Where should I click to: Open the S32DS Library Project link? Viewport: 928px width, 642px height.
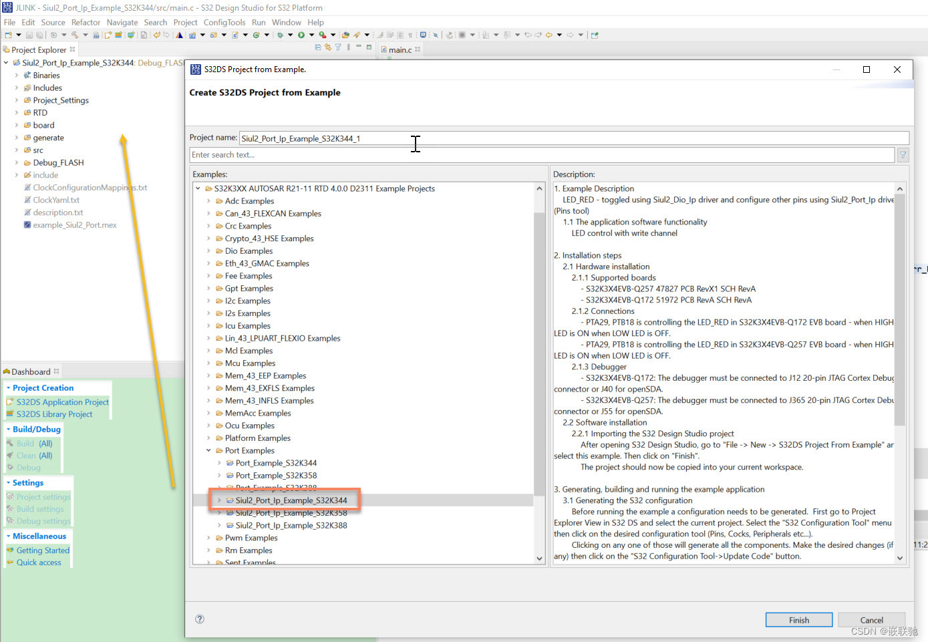pyautogui.click(x=54, y=414)
